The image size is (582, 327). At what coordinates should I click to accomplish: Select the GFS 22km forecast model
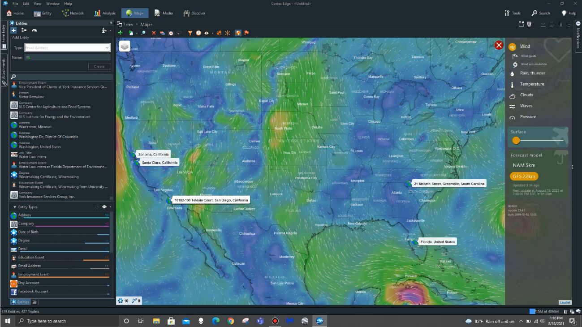[x=523, y=176]
